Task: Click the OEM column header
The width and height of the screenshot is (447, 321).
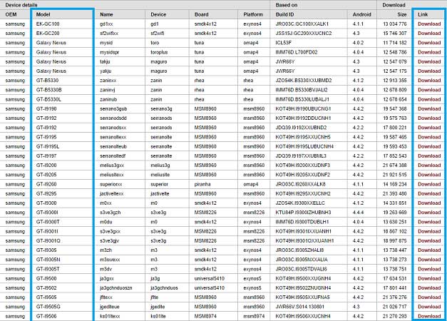Action: pyautogui.click(x=11, y=14)
